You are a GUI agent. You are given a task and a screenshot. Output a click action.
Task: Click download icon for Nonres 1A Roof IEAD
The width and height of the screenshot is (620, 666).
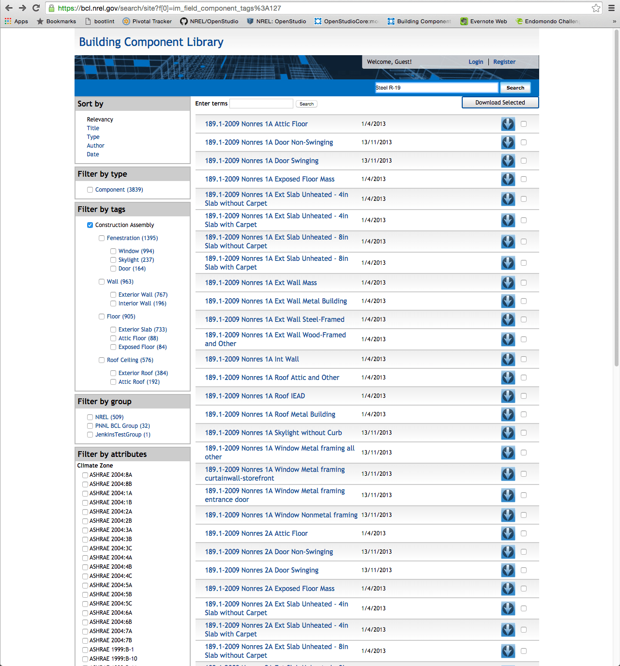(508, 395)
